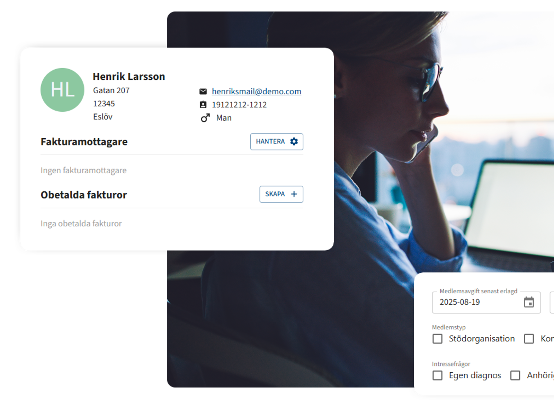Toggle the checkbox next to Kor label
The image size is (554, 416).
[529, 339]
